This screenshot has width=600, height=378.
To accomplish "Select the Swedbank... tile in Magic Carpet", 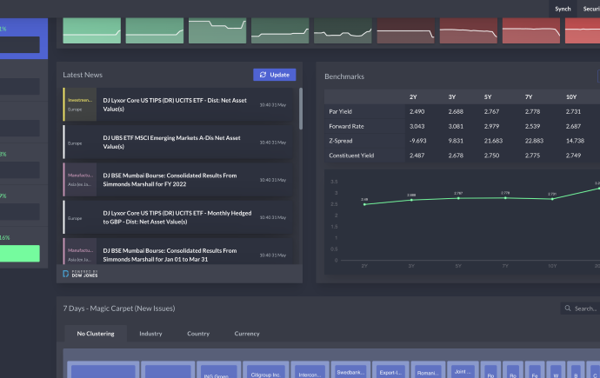I will (x=350, y=369).
